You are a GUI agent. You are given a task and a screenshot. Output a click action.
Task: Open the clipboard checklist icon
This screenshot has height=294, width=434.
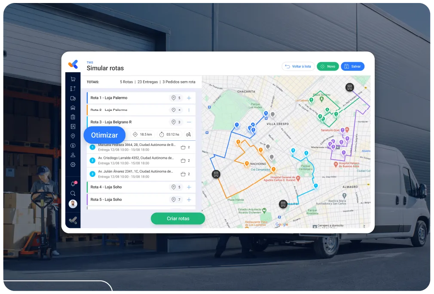tap(73, 117)
